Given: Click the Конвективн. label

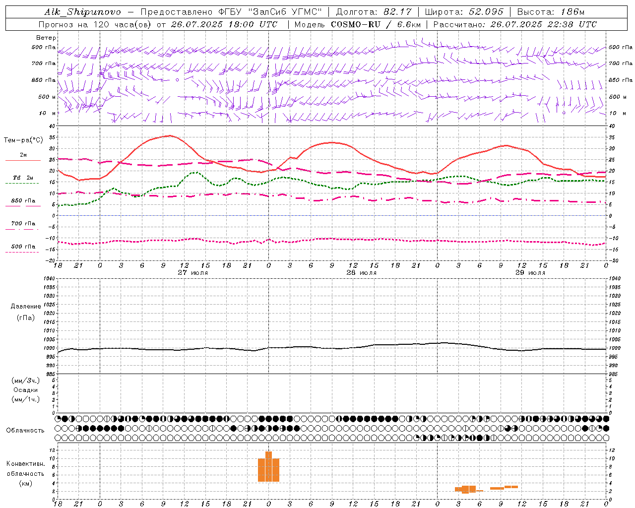Looking at the screenshot, I should point(26,464).
